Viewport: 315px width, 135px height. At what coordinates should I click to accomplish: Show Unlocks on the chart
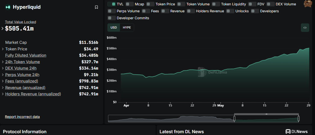[x=230, y=11]
